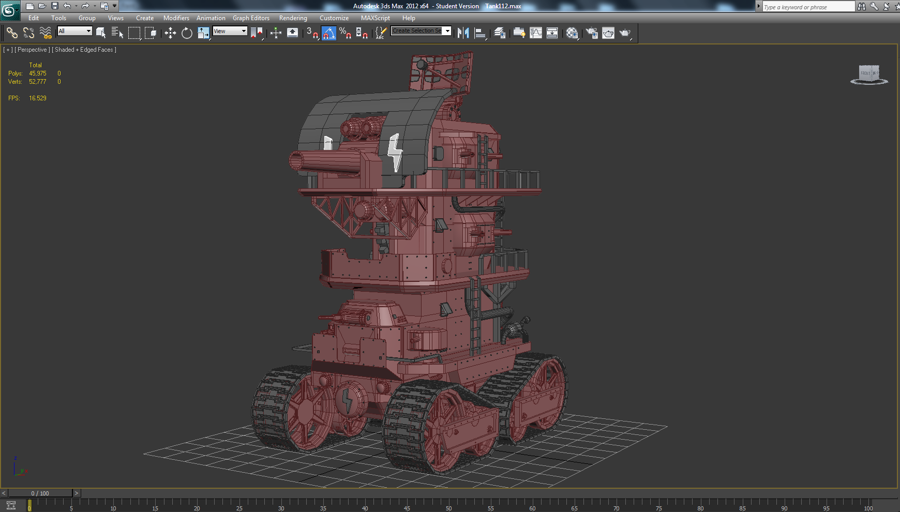Click the Align tool icon
Image resolution: width=900 pixels, height=512 pixels.
point(480,33)
